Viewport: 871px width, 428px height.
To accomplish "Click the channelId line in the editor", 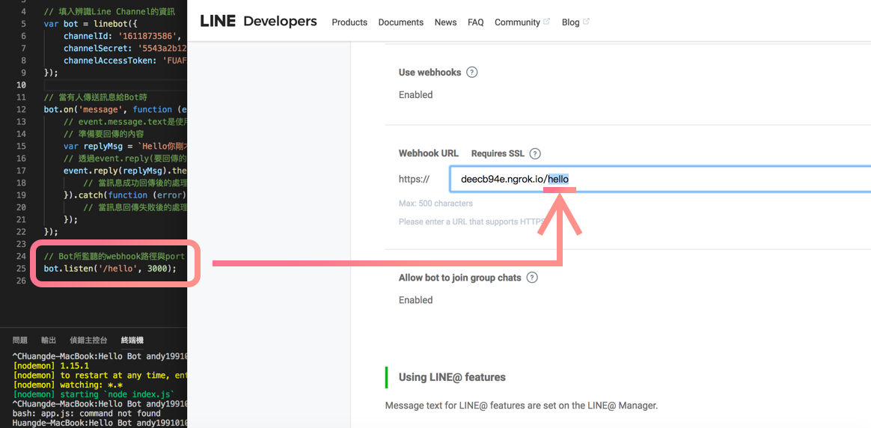I will click(x=122, y=36).
